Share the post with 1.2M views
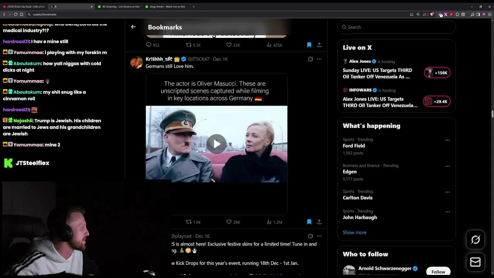This screenshot has height=278, width=494. coord(319,222)
